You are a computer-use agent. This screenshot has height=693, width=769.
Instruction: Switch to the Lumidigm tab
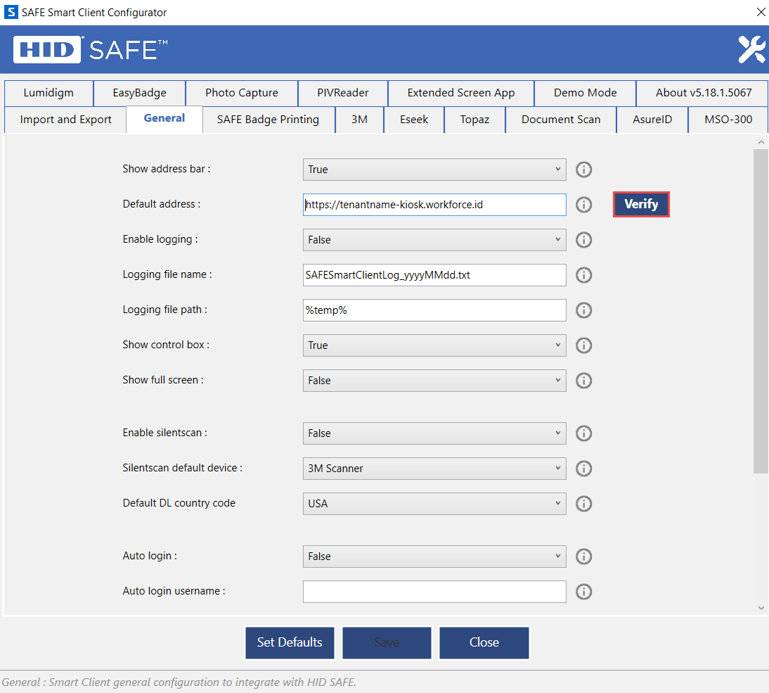[x=49, y=93]
